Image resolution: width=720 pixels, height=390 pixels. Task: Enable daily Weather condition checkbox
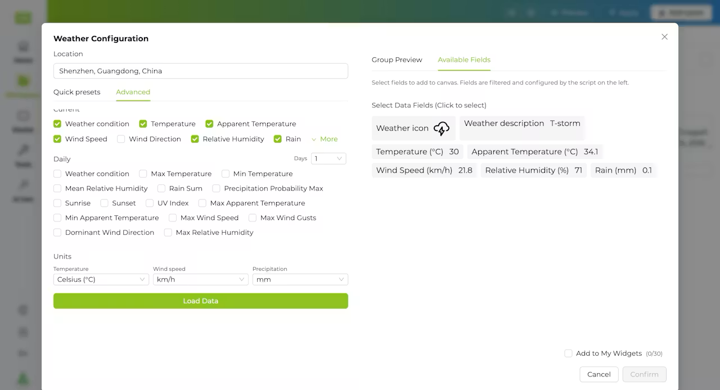[x=57, y=174]
